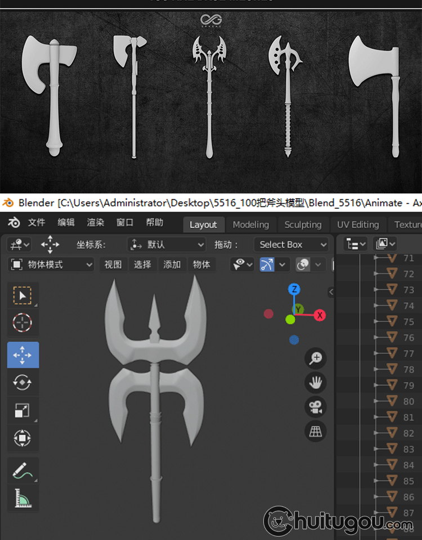This screenshot has width=422, height=540.
Task: Select the Move tool
Action: click(23, 355)
